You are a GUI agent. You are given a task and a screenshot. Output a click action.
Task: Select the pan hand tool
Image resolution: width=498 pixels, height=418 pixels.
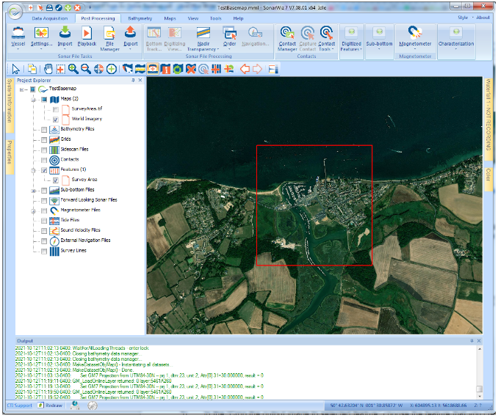click(x=48, y=69)
